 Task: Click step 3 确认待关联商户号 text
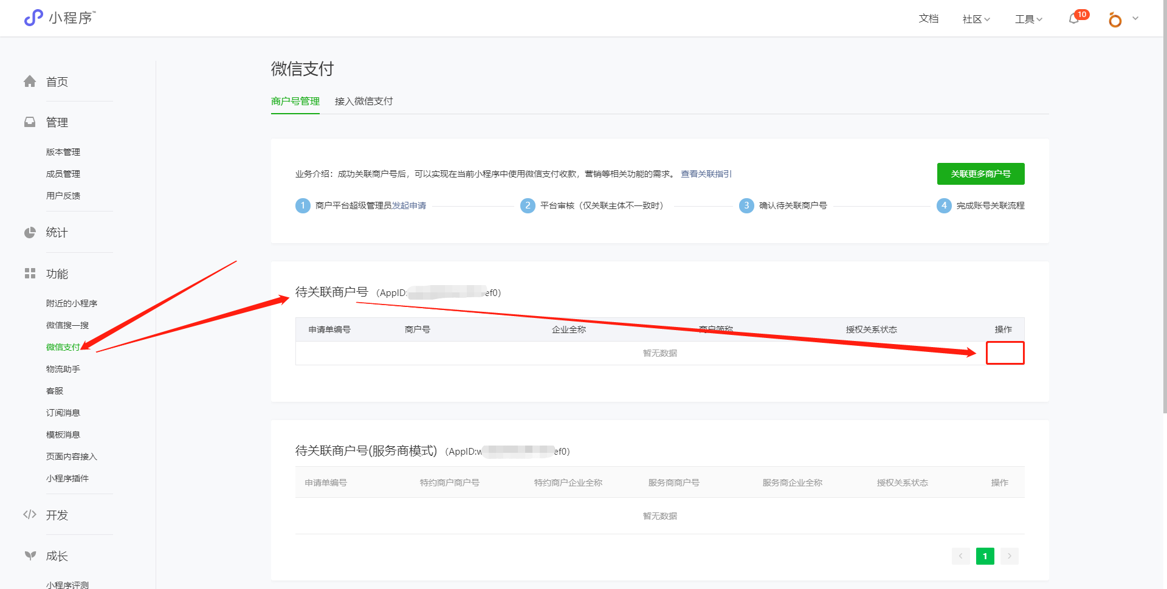tap(793, 205)
